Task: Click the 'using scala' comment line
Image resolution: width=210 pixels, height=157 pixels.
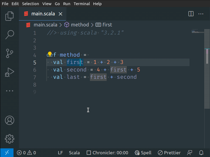Action: pyautogui.click(x=85, y=33)
